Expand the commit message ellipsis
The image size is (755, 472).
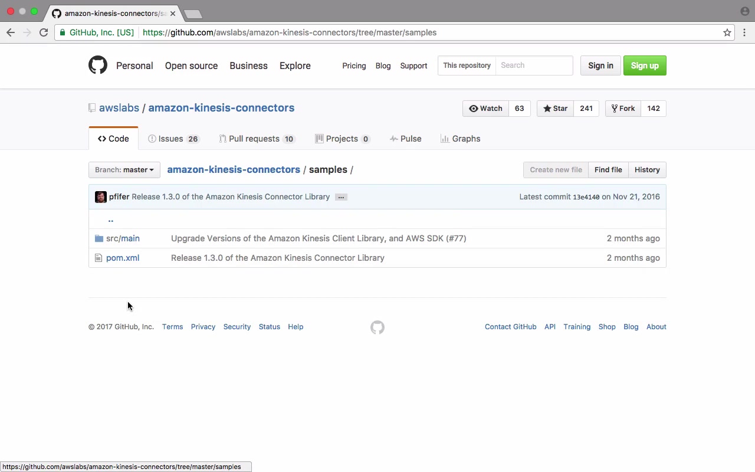coord(341,197)
